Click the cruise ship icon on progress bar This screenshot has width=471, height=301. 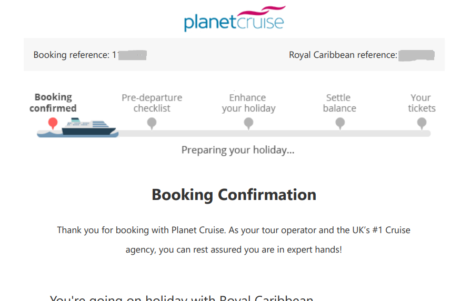(x=88, y=126)
